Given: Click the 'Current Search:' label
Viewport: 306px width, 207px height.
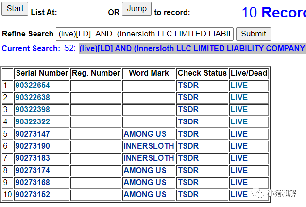Looking at the screenshot, I should pyautogui.click(x=31, y=49).
